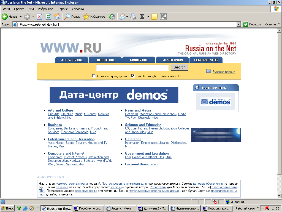This screenshot has height=212, width=282.
Task: Click the Windows flag logo in menu bar
Action: [x=276, y=9]
